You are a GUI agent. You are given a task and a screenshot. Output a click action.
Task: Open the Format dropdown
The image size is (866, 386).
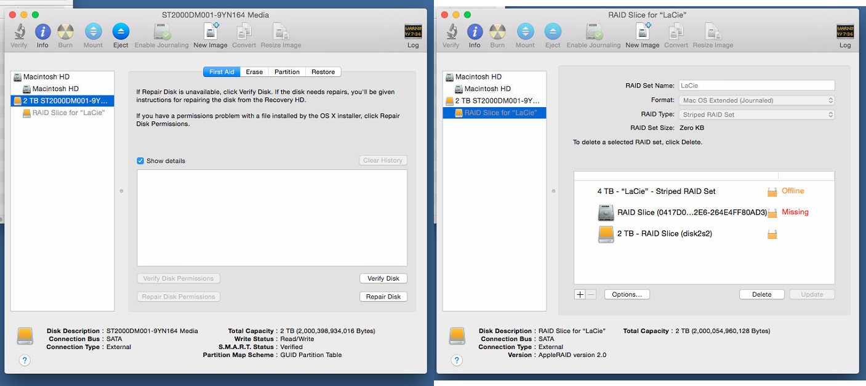(756, 100)
